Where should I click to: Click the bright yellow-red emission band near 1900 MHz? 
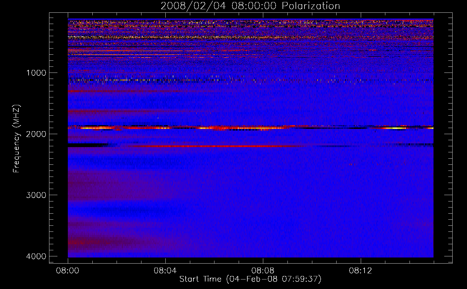click(251, 127)
